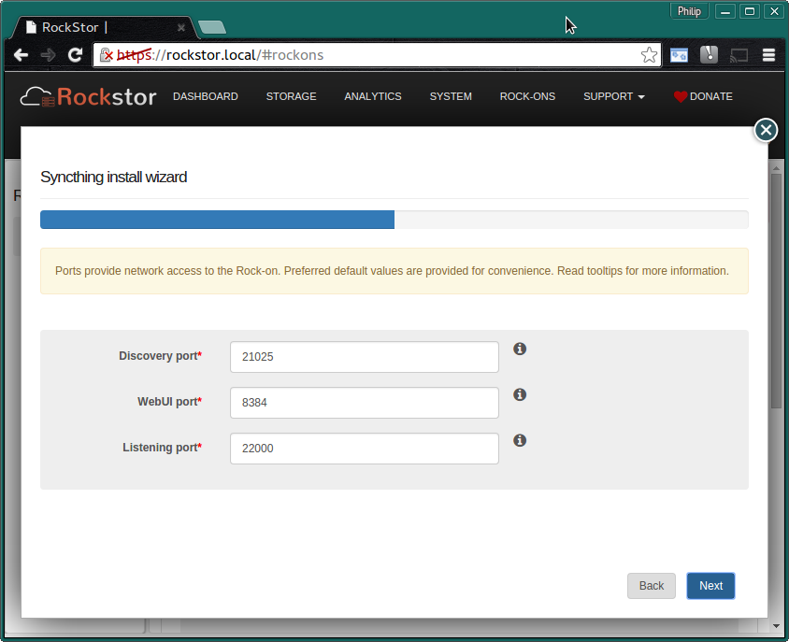
Task: Click the red heart Donate icon
Action: click(x=681, y=96)
